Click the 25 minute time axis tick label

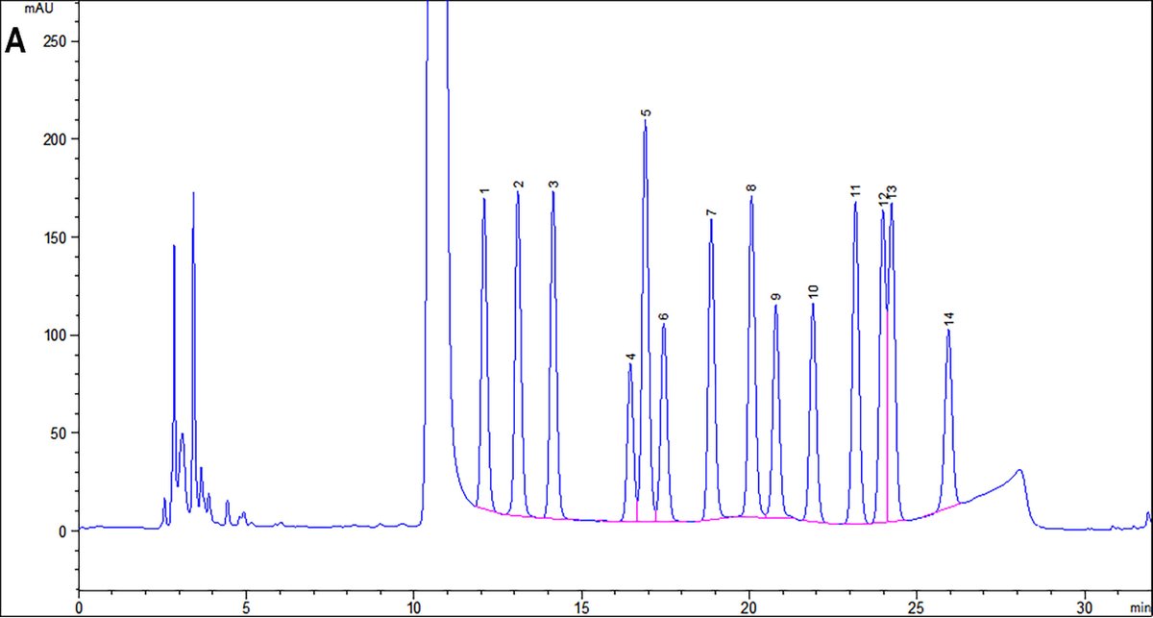918,608
